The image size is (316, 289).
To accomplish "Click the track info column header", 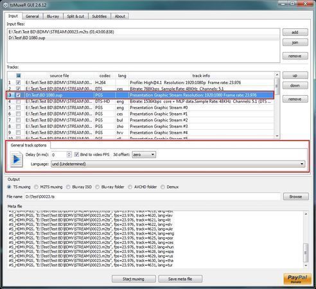I will point(201,75).
